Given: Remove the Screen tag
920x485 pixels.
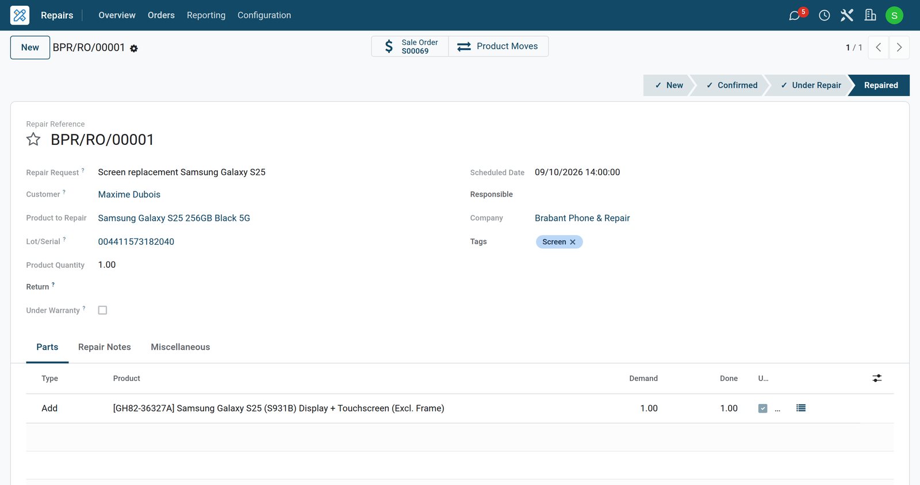Looking at the screenshot, I should [x=573, y=242].
